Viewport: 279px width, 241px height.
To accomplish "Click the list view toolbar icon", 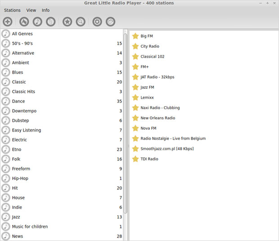I will (51, 22).
